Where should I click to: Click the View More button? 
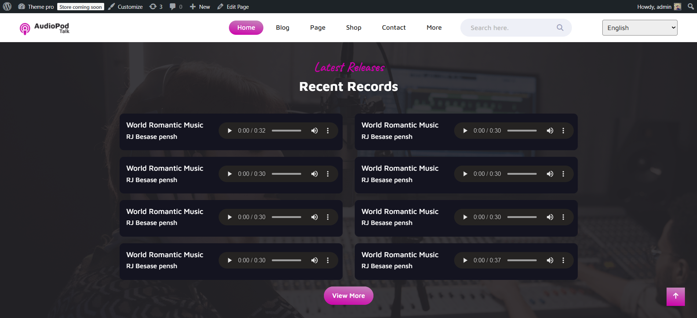tap(348, 296)
